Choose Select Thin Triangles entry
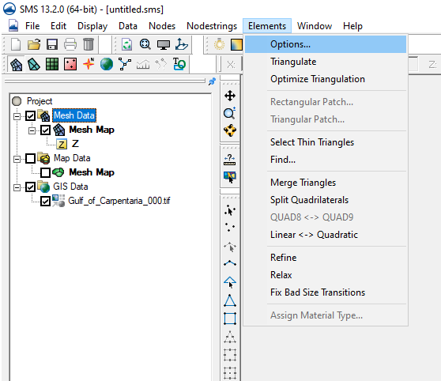 [326, 142]
